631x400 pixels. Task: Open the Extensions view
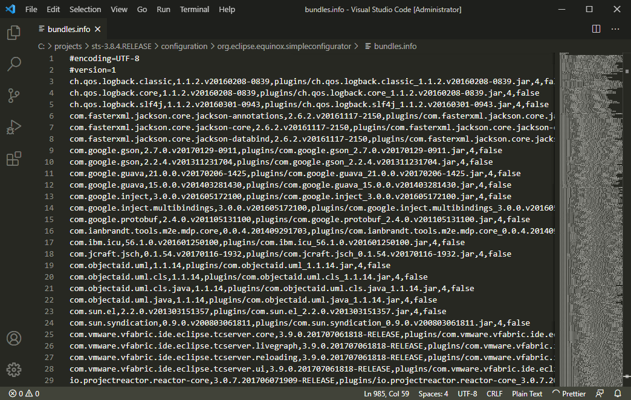pyautogui.click(x=14, y=159)
